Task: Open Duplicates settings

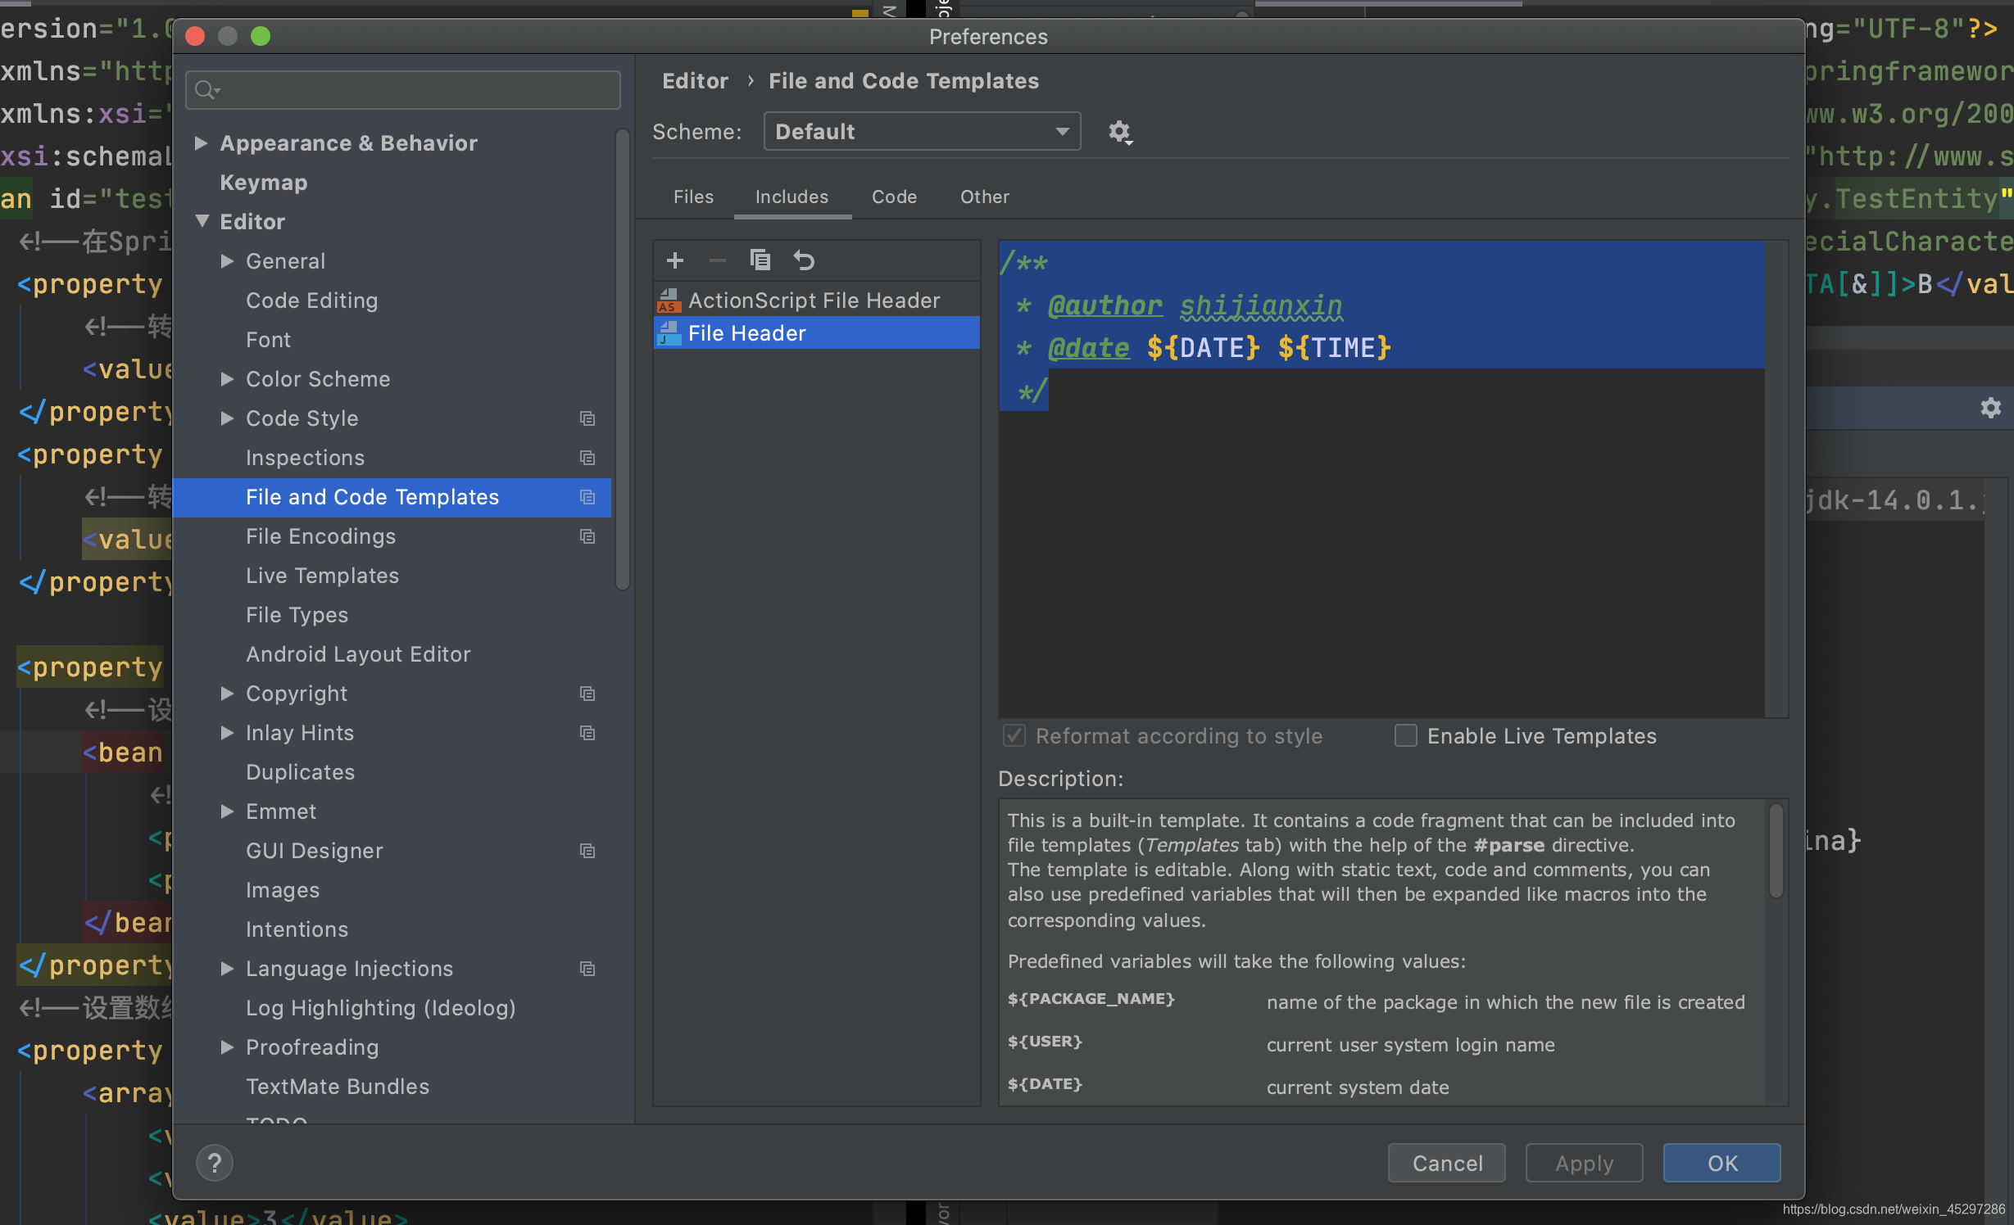Action: tap(301, 772)
